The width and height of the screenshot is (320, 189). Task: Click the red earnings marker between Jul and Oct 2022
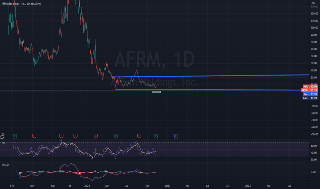point(139,136)
